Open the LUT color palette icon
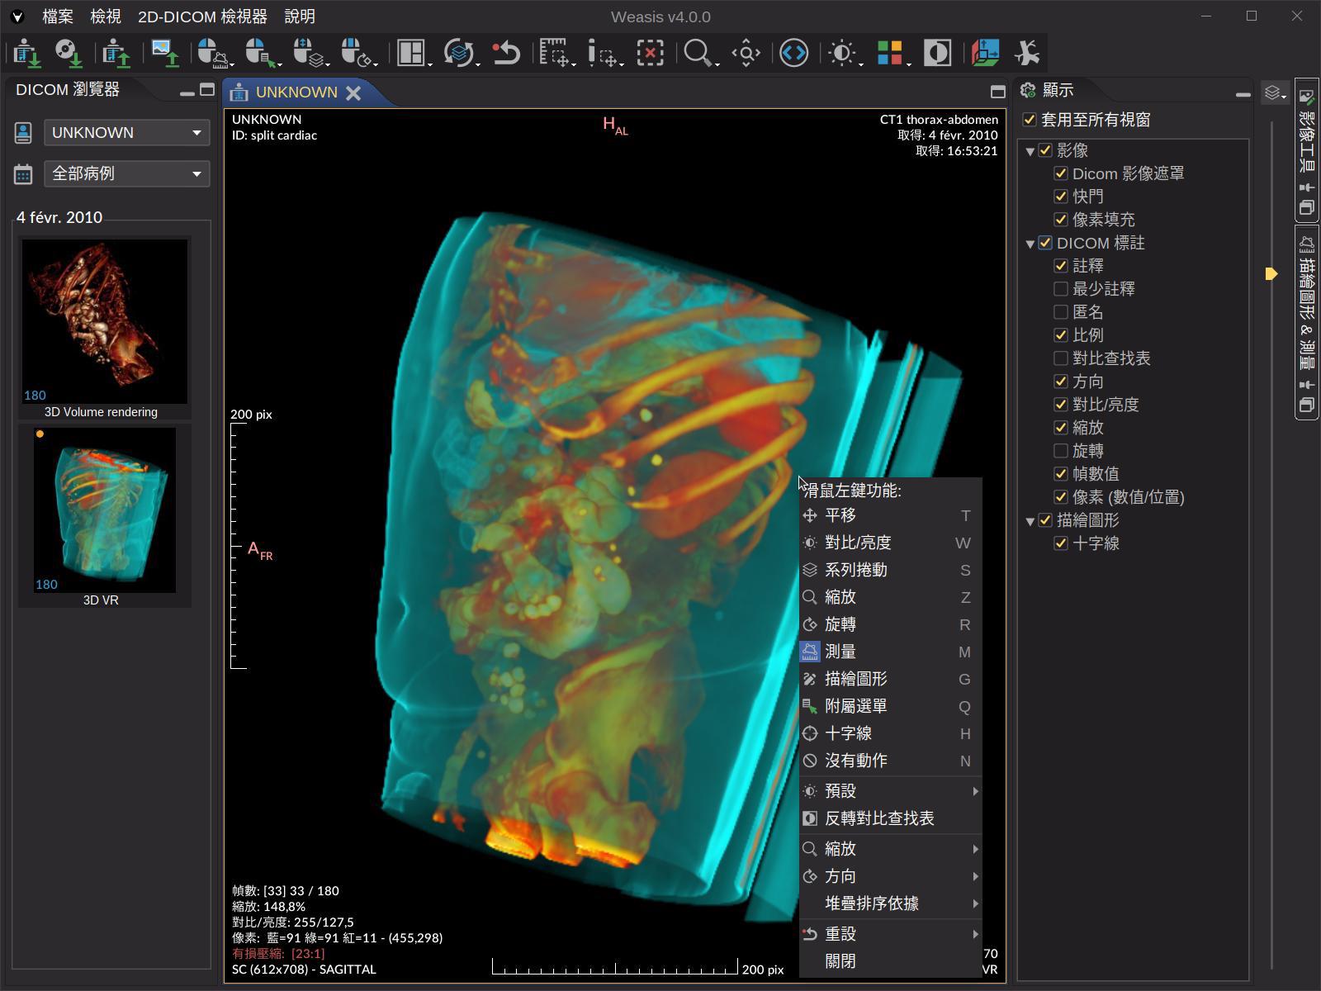Image resolution: width=1321 pixels, height=991 pixels. pos(890,52)
